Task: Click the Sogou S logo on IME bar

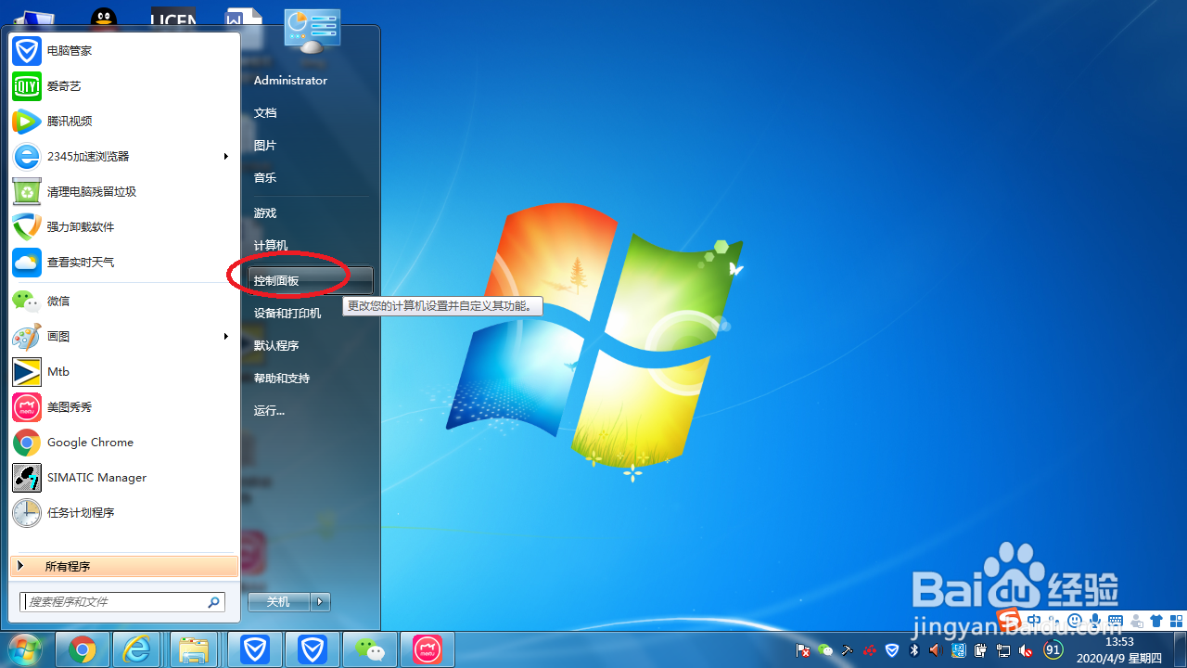Action: [1009, 620]
